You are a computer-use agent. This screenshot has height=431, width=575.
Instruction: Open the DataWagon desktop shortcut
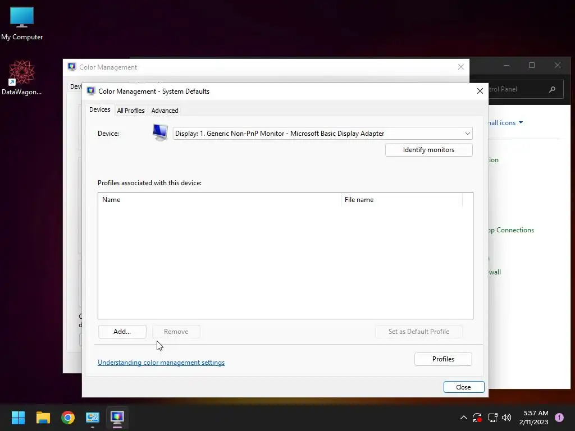pos(22,77)
